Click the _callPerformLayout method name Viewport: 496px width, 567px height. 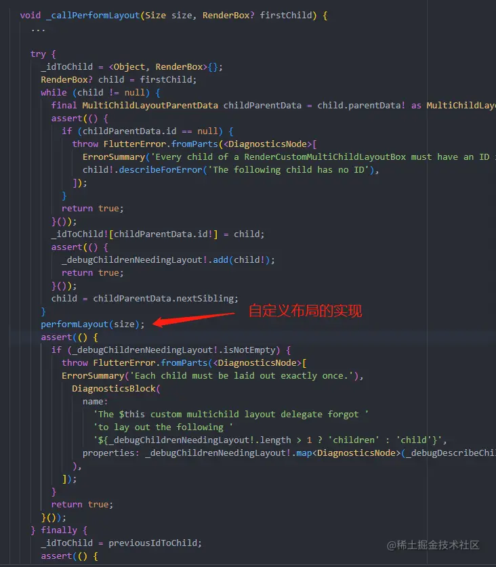93,16
